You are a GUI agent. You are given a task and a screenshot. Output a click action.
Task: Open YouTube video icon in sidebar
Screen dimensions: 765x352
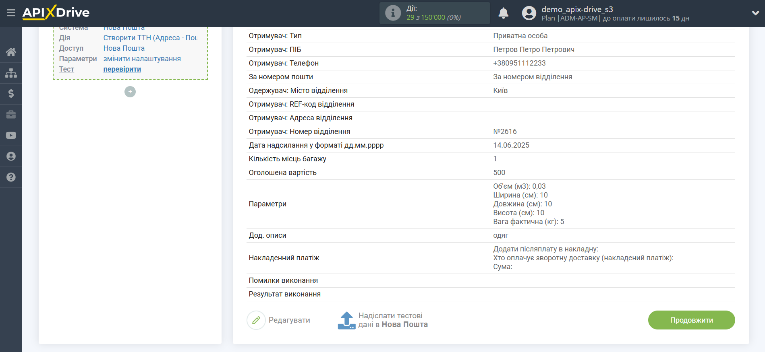point(11,136)
